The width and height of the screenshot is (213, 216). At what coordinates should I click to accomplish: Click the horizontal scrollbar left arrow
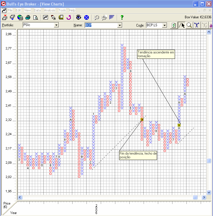20,197
